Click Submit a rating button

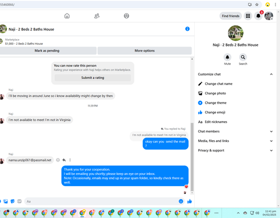click(92, 78)
